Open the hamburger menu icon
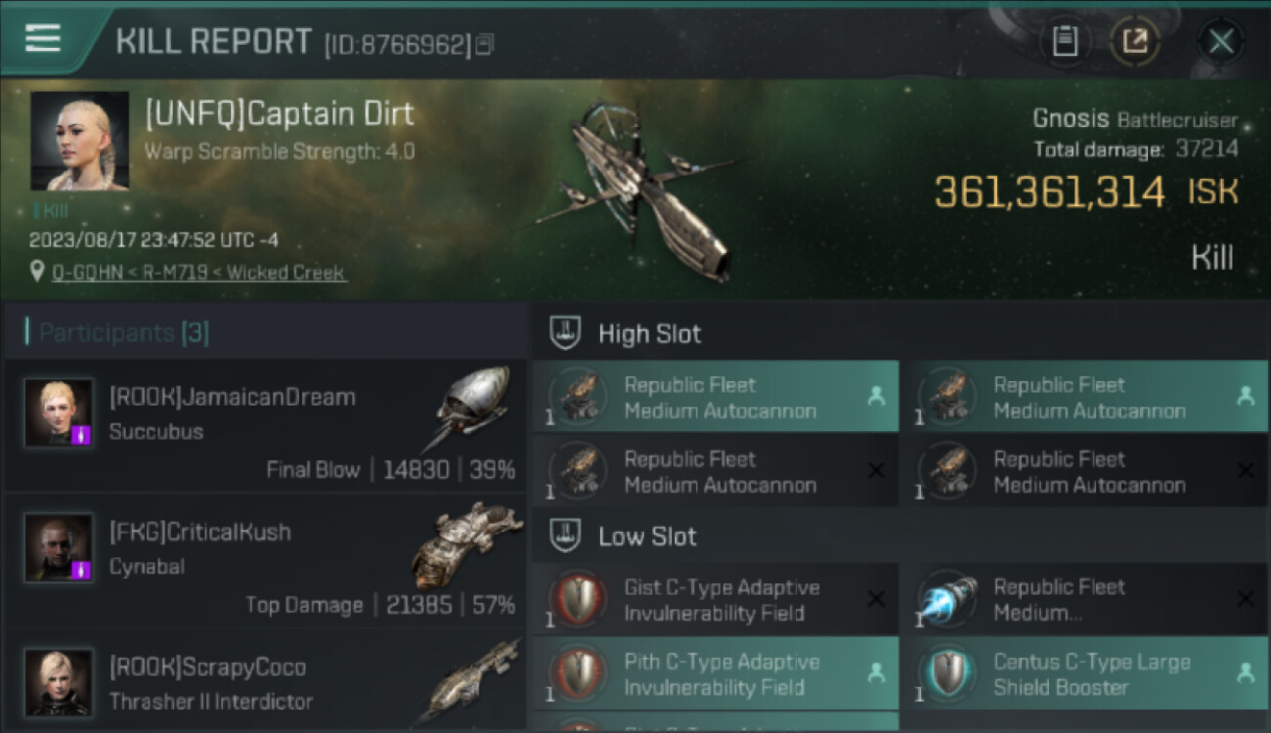1271x733 pixels. click(x=43, y=38)
